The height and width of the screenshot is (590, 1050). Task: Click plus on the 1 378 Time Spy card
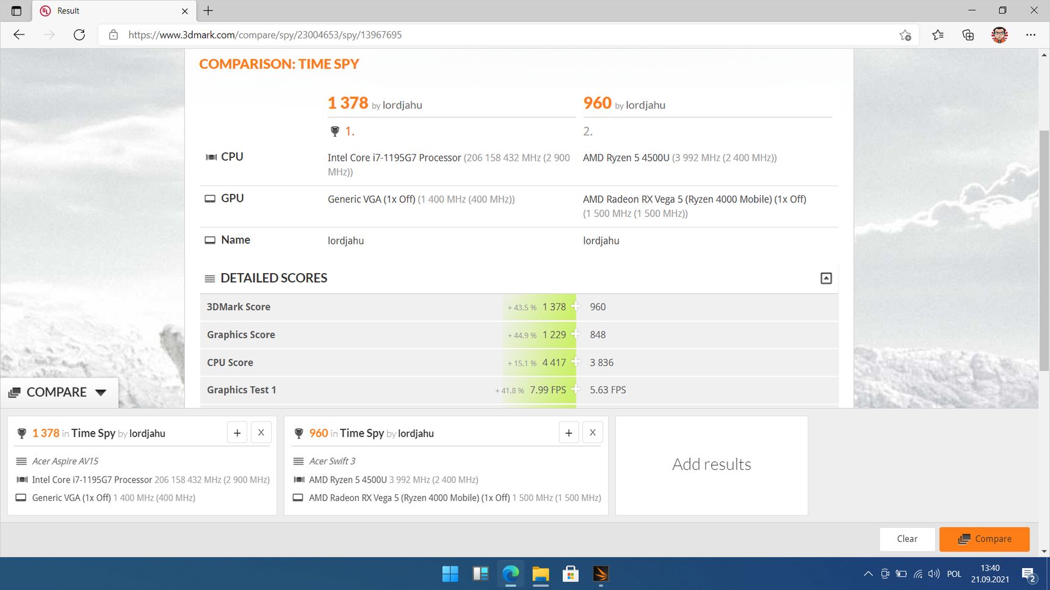tap(237, 433)
